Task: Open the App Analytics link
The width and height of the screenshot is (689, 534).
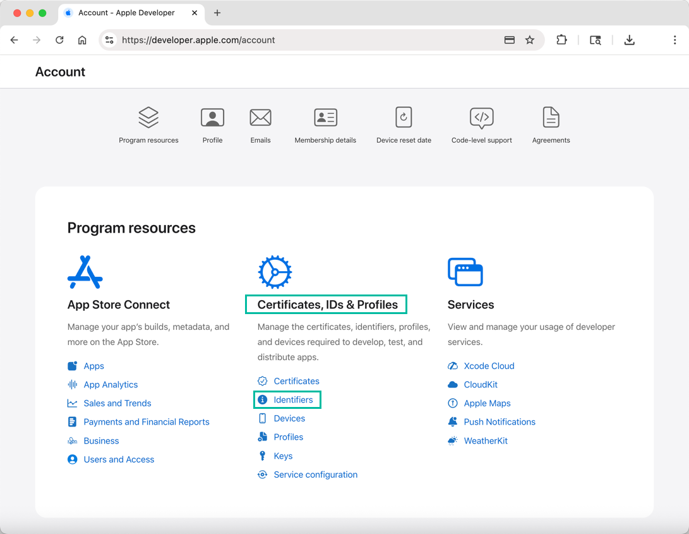Action: (111, 384)
